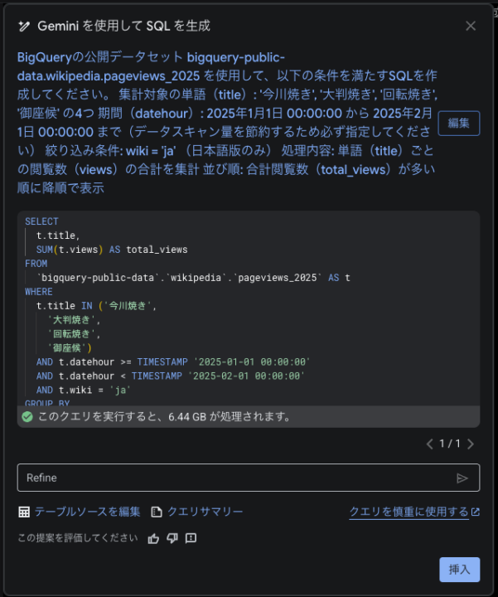
Task: Click the 編集 button to edit the prompt
Action: 459,123
